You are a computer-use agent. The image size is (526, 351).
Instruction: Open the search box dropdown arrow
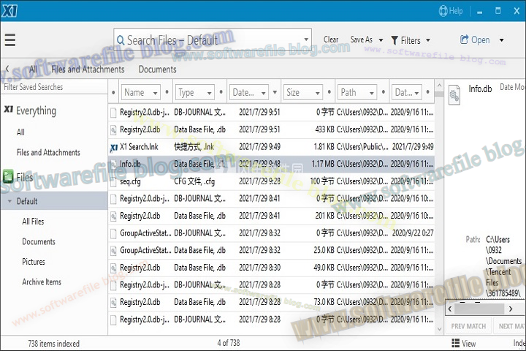306,39
